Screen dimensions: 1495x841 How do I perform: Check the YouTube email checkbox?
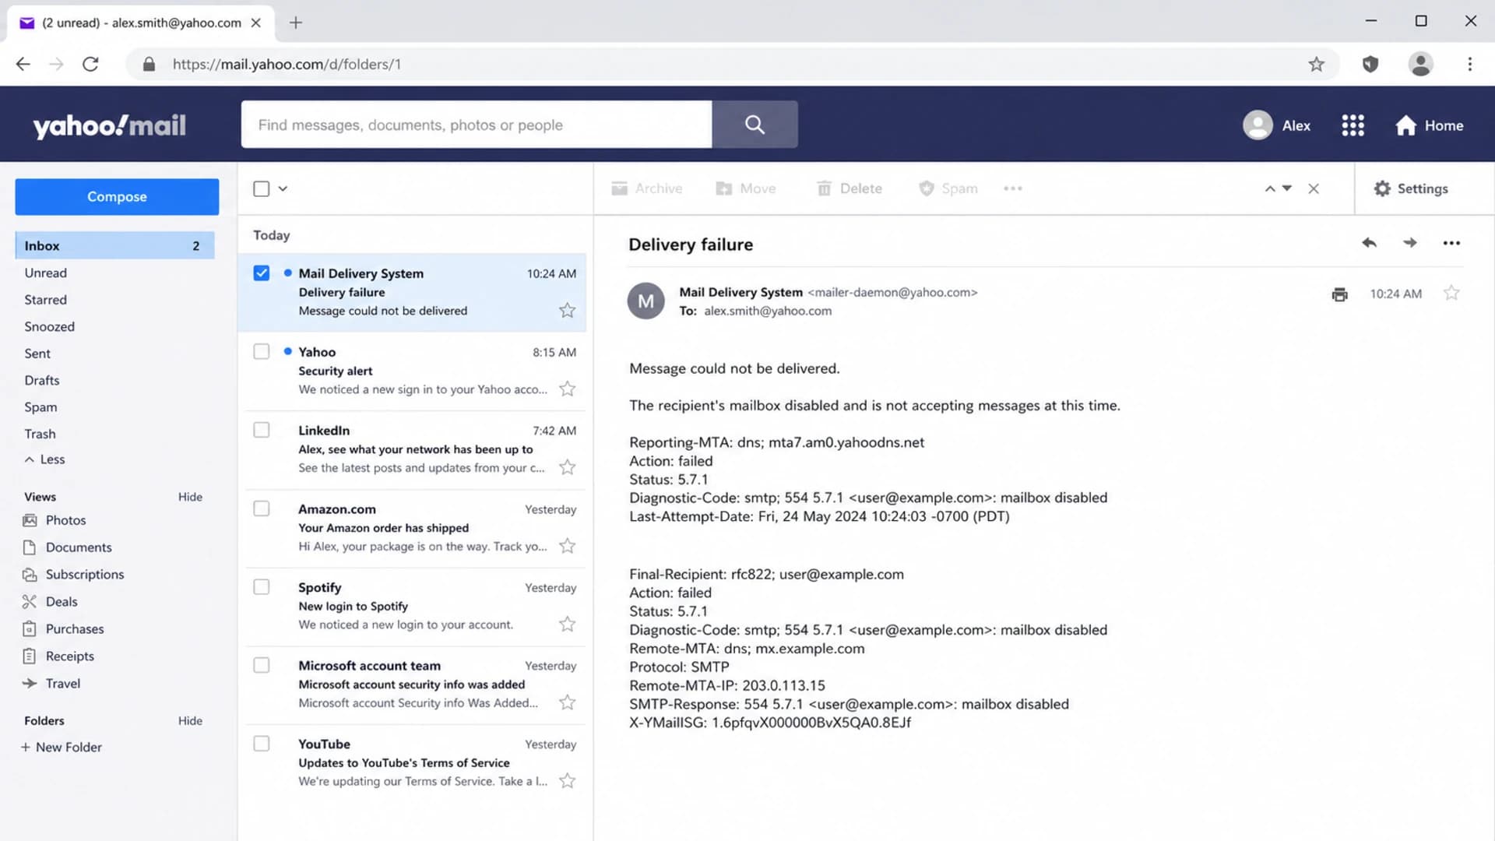(x=262, y=744)
